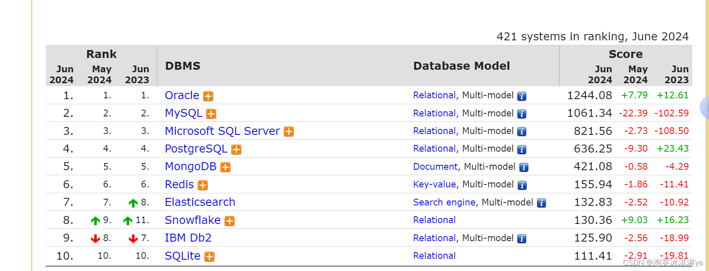This screenshot has width=709, height=271.
Task: Click the +9.03 change in Snowflake's row
Action: point(634,220)
